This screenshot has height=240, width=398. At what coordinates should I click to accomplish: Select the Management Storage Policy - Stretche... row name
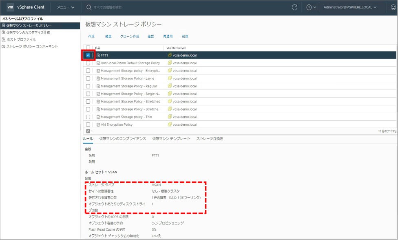pos(131,109)
